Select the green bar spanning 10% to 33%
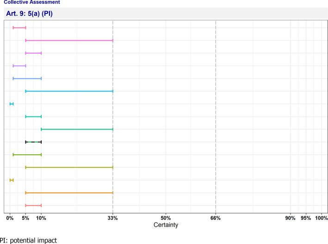Image resolution: width=328 pixels, height=244 pixels. (x=77, y=129)
